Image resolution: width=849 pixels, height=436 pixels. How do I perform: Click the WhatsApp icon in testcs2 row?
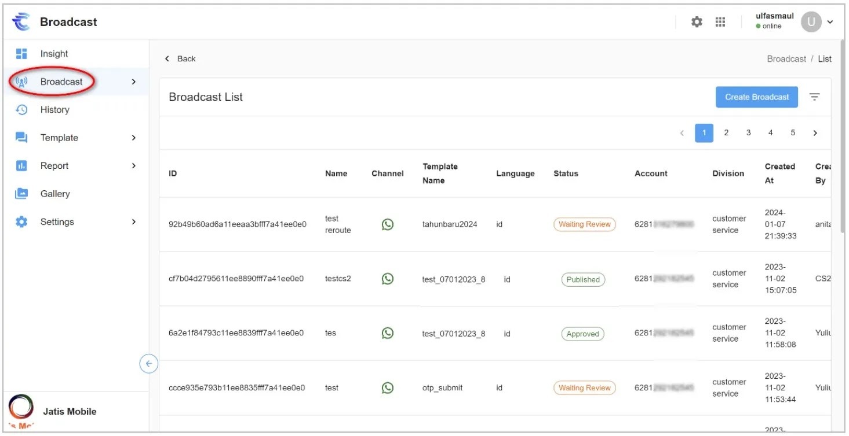click(388, 279)
